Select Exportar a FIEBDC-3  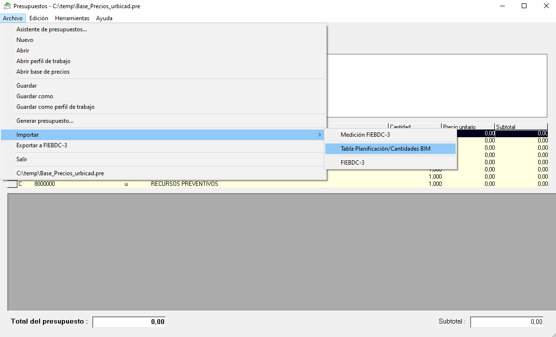[42, 145]
